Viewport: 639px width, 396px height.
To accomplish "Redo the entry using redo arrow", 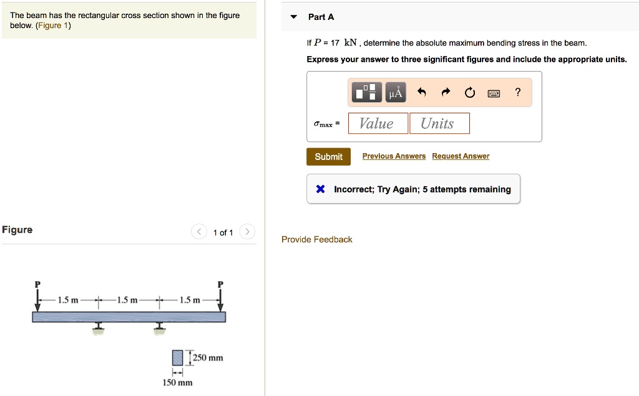I will (x=444, y=92).
